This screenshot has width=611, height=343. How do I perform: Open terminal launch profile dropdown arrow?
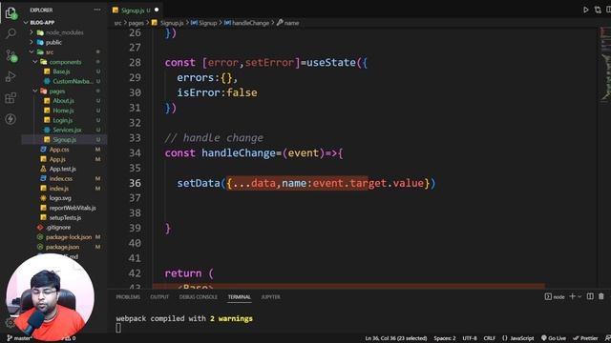[579, 296]
